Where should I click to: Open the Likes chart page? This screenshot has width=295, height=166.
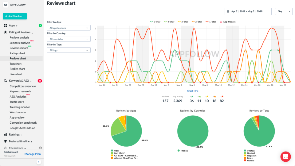16,74
